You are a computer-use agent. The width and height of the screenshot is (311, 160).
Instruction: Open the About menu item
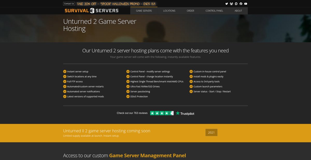(x=238, y=11)
